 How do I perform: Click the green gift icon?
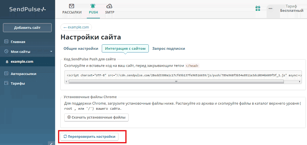(258, 8)
